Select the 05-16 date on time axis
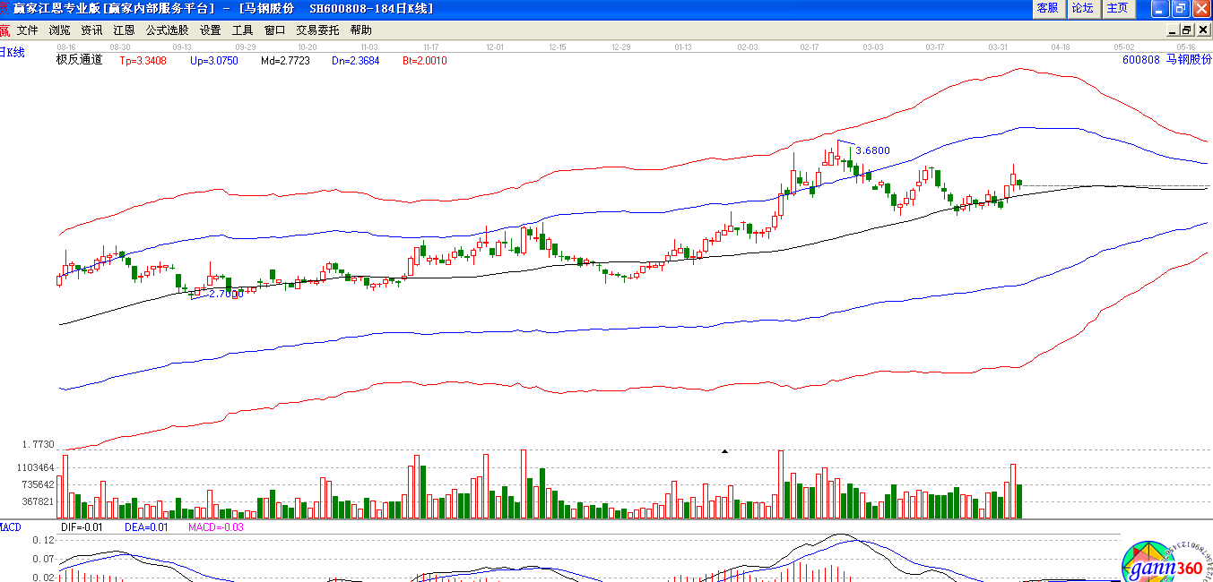The width and height of the screenshot is (1213, 582). (1186, 47)
